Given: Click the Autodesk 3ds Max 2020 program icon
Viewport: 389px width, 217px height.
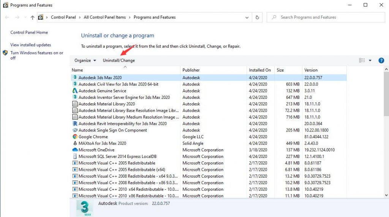Looking at the screenshot, I should click(x=75, y=78).
